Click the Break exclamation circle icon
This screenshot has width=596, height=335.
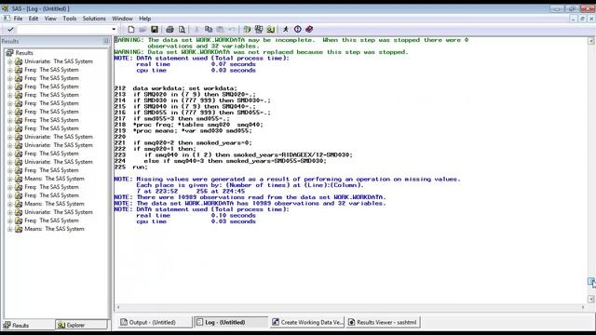point(298,29)
